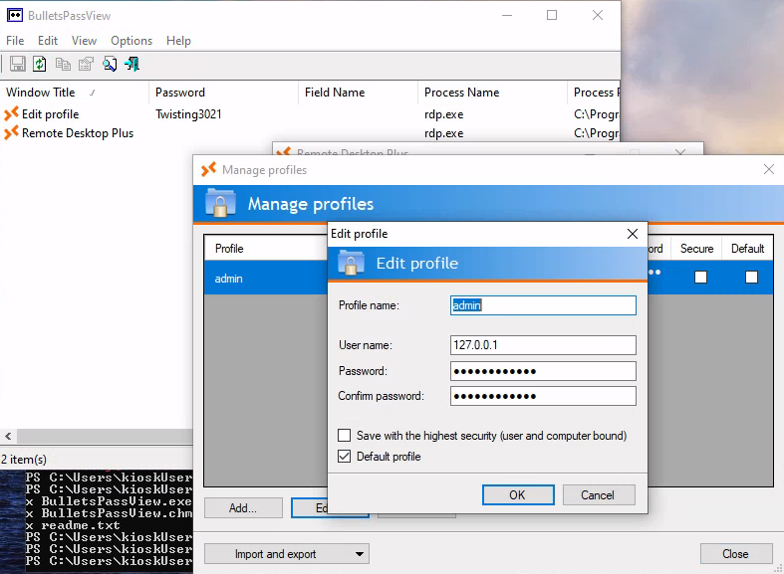Screen dimensions: 784x574
Task: Click the Save Selected Items toolbar icon
Action: click(x=18, y=64)
